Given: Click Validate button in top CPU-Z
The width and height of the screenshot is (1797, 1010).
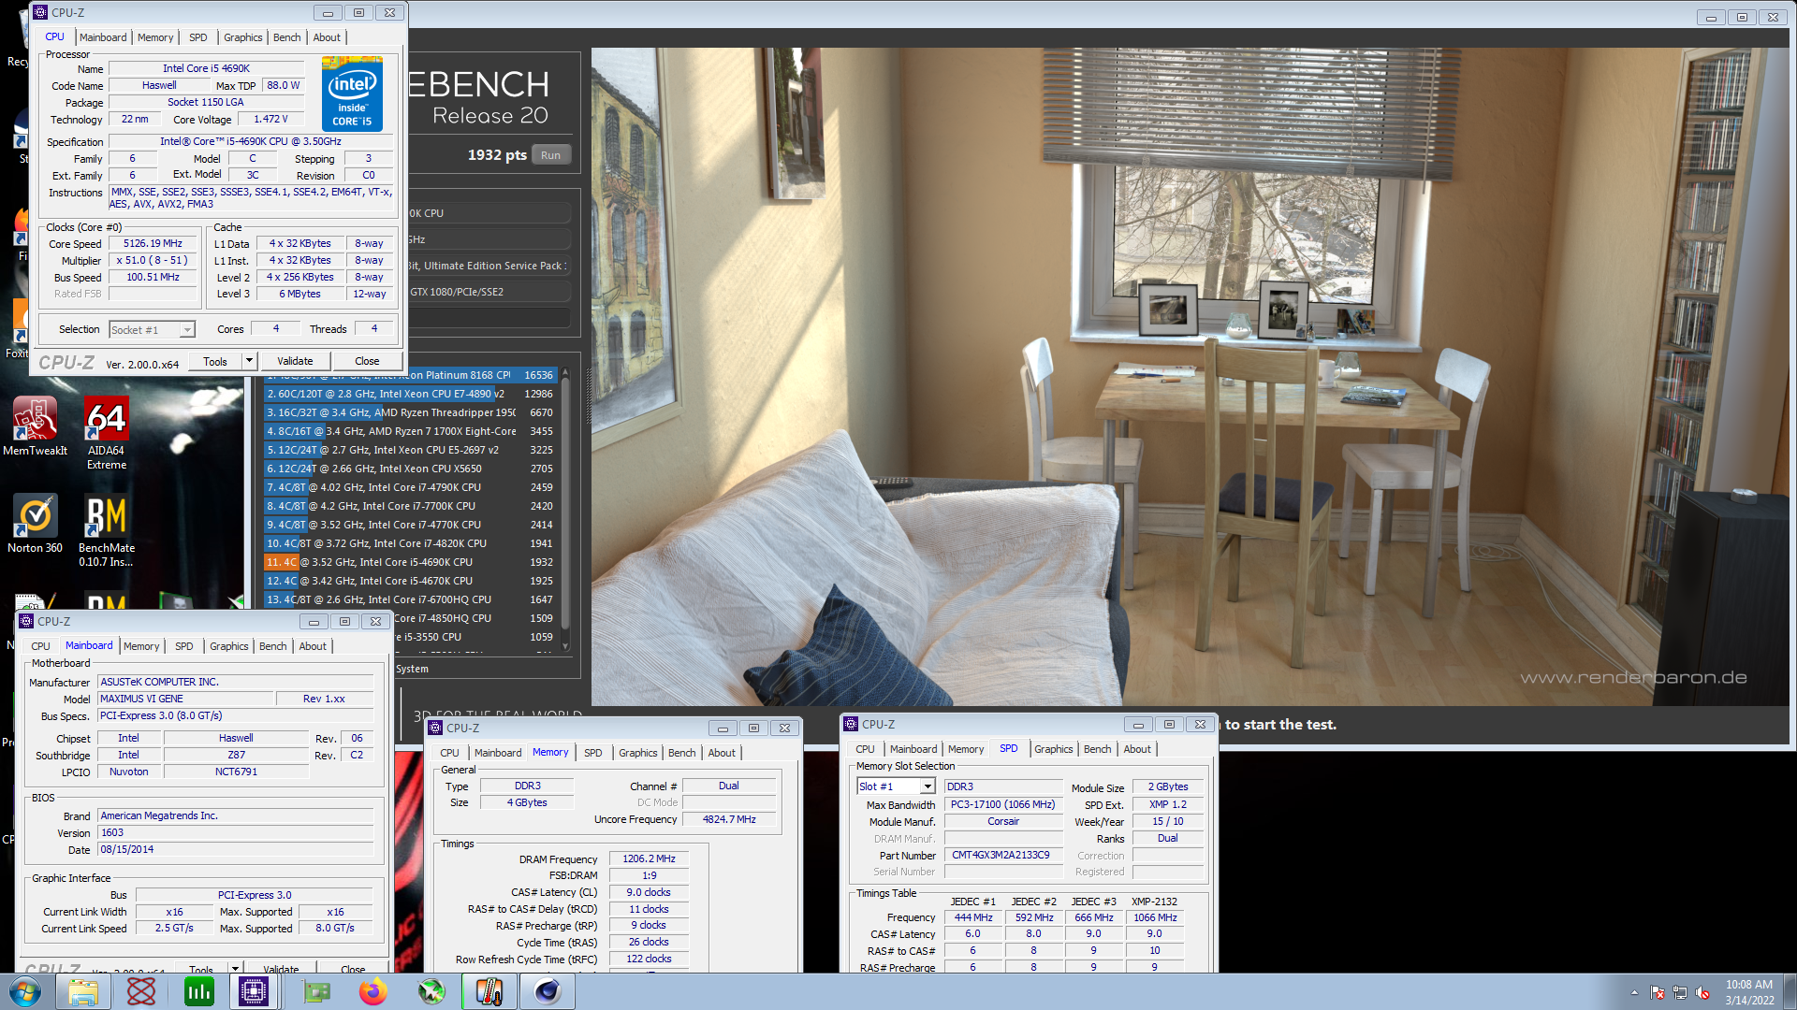Looking at the screenshot, I should pos(295,361).
